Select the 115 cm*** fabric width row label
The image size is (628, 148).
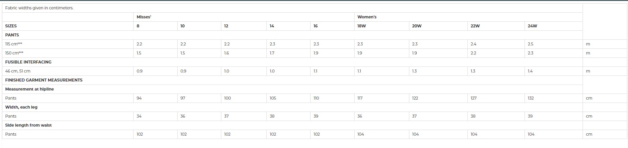tap(14, 44)
